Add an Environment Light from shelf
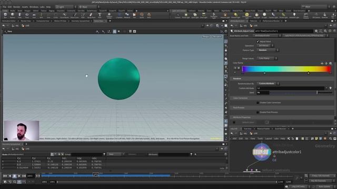Screen dimensions: 337x189 247,15
